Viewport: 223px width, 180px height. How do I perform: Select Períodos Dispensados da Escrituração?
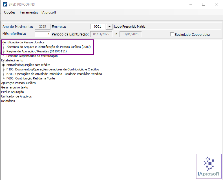[x=32, y=56]
